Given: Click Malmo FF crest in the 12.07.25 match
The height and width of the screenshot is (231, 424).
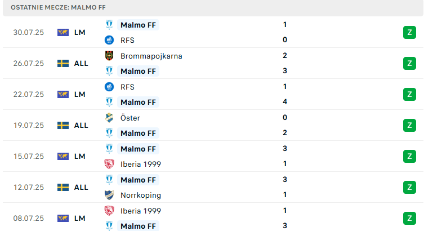Looking at the screenshot, I should 109,180.
